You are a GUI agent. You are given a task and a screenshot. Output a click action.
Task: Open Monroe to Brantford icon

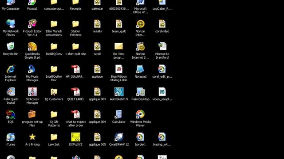(x=162, y=46)
